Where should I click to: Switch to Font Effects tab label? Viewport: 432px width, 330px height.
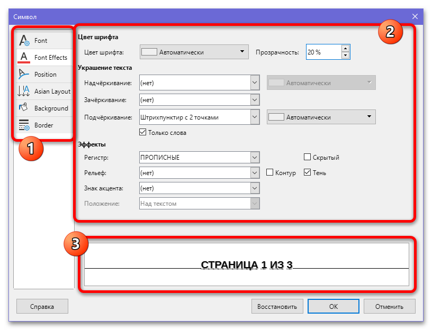51,58
